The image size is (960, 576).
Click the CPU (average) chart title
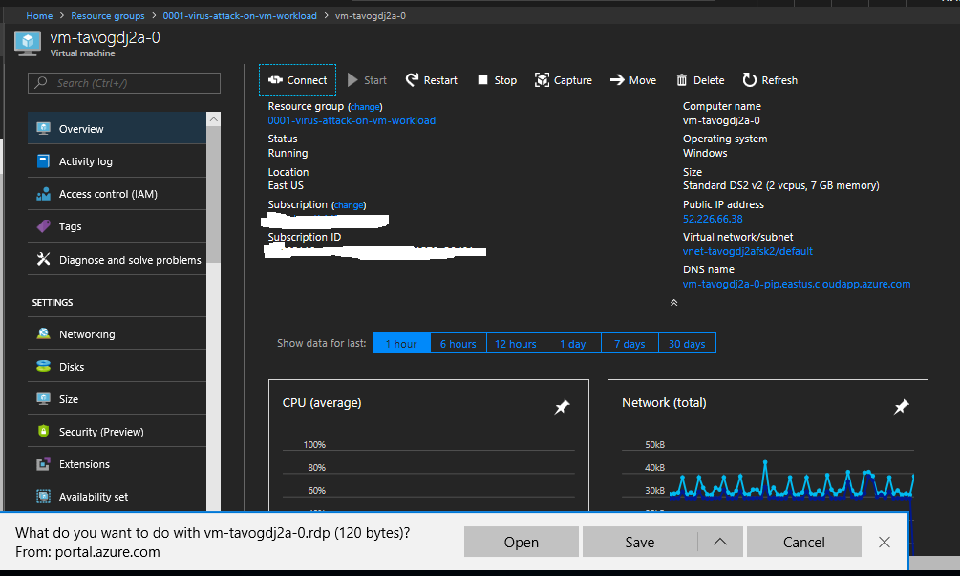tap(321, 403)
